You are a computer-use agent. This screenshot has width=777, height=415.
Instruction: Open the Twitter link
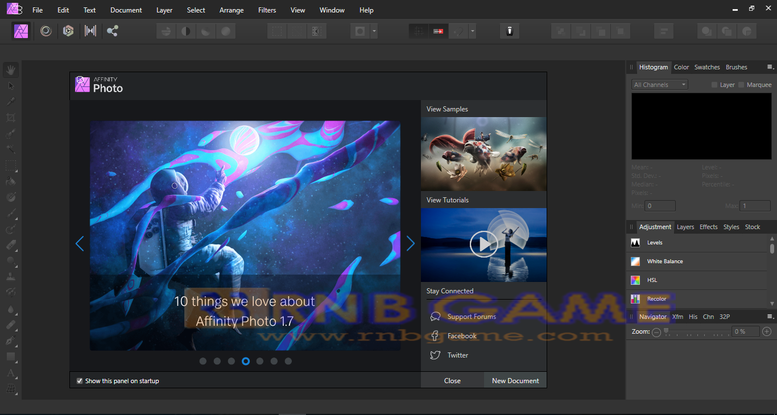point(458,355)
